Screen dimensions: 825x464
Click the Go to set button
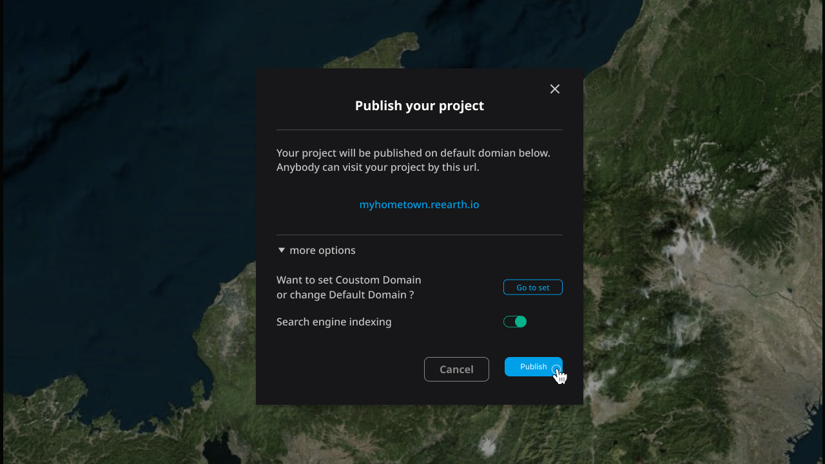[533, 287]
